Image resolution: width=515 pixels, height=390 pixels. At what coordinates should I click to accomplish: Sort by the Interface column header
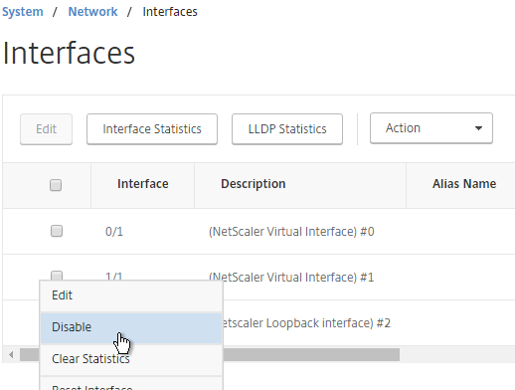tap(143, 184)
